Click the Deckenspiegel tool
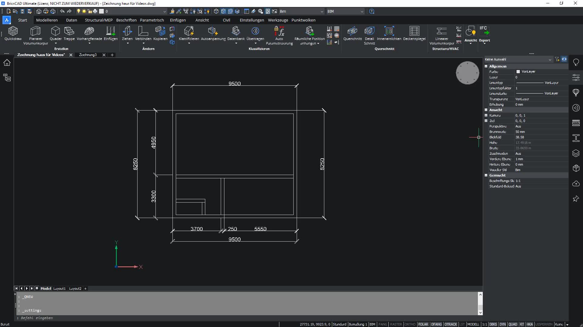 pos(414,33)
